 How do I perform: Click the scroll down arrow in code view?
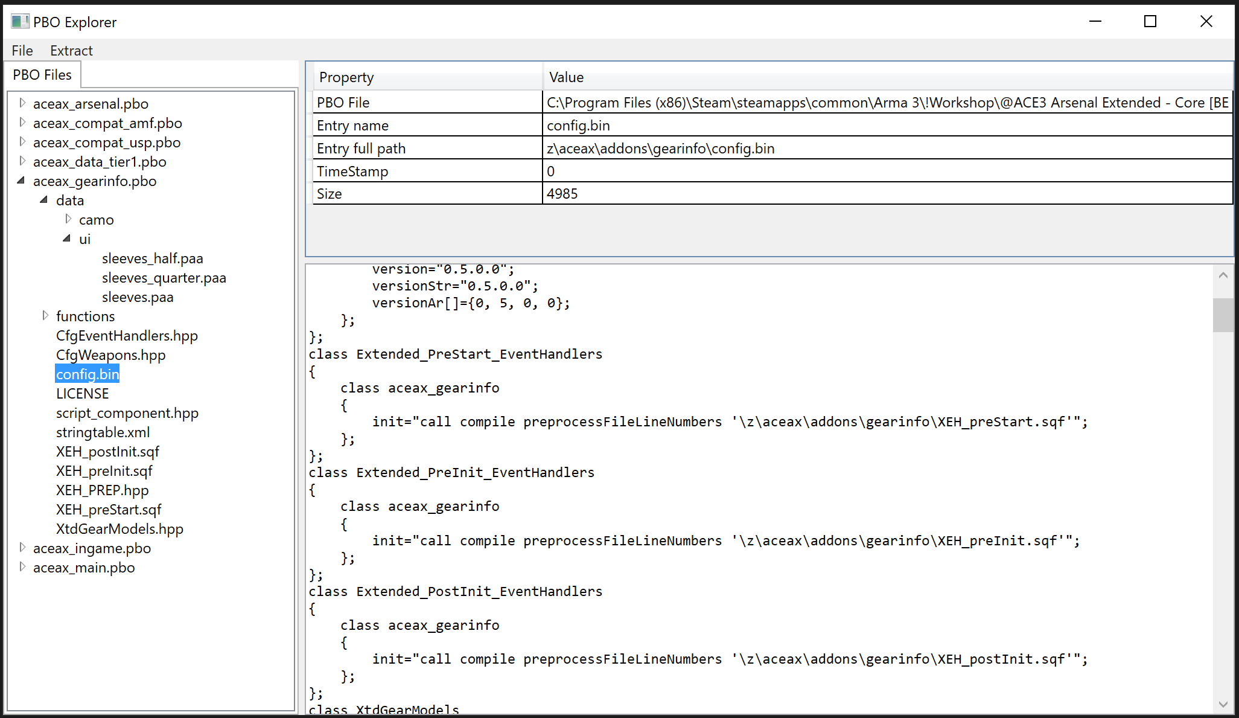click(x=1223, y=704)
